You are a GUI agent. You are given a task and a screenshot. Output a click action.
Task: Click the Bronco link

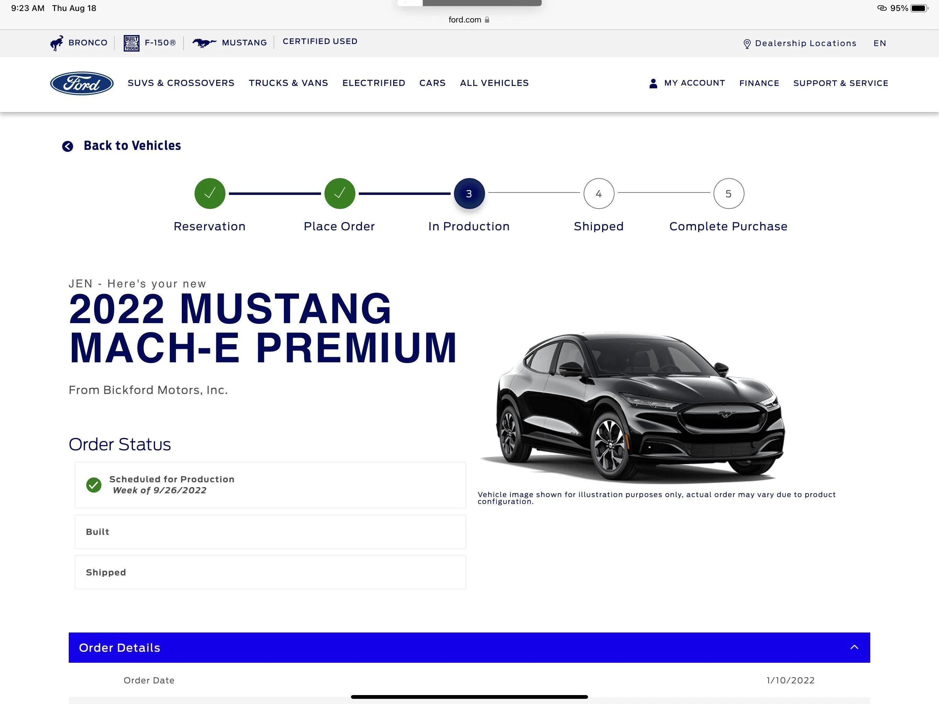point(88,43)
